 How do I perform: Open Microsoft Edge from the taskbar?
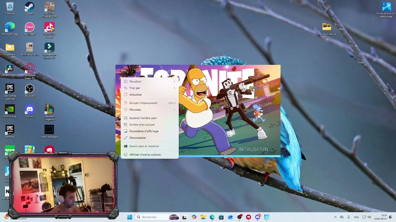point(212,217)
